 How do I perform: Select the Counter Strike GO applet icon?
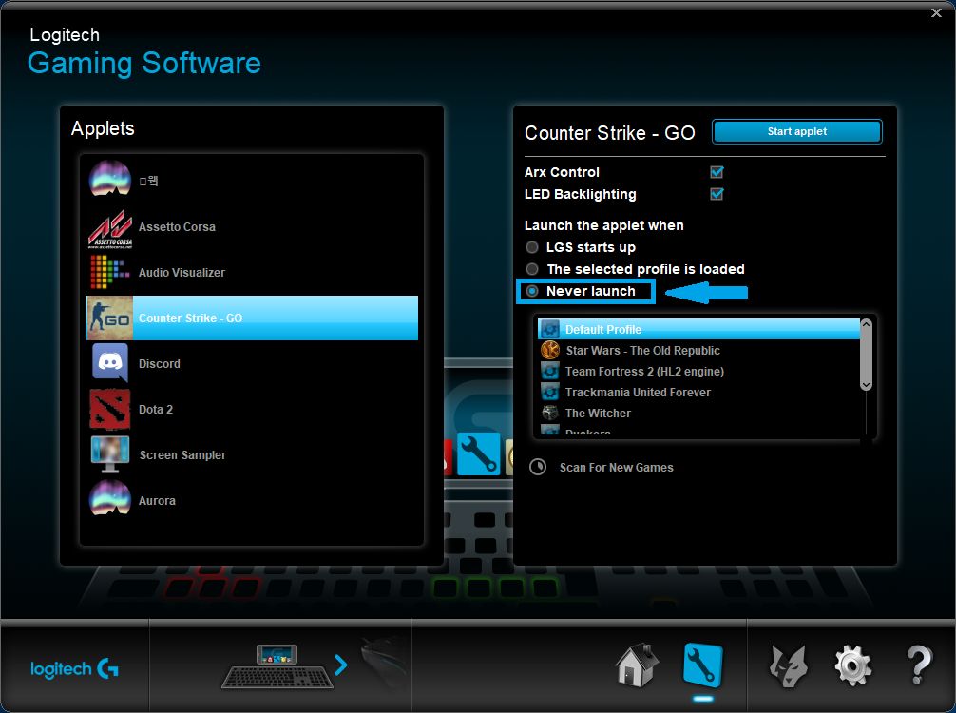[x=109, y=318]
